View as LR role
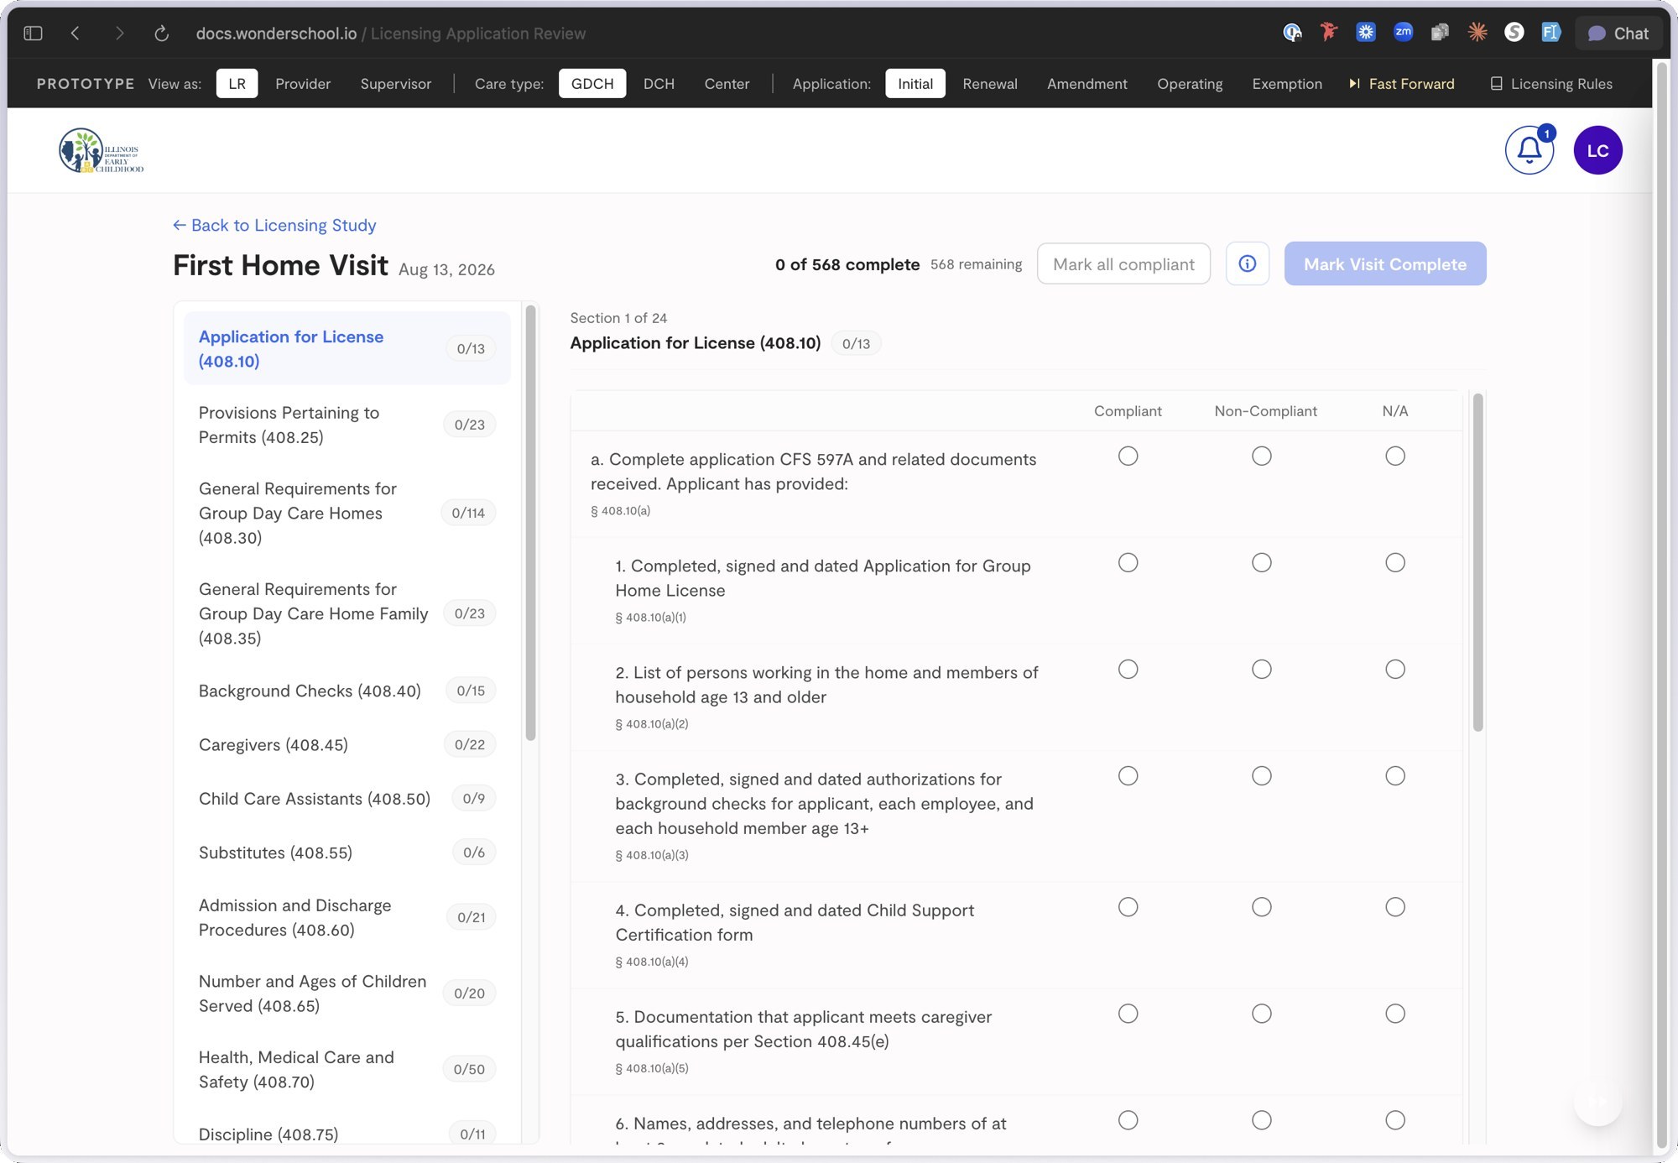This screenshot has height=1163, width=1678. point(237,84)
